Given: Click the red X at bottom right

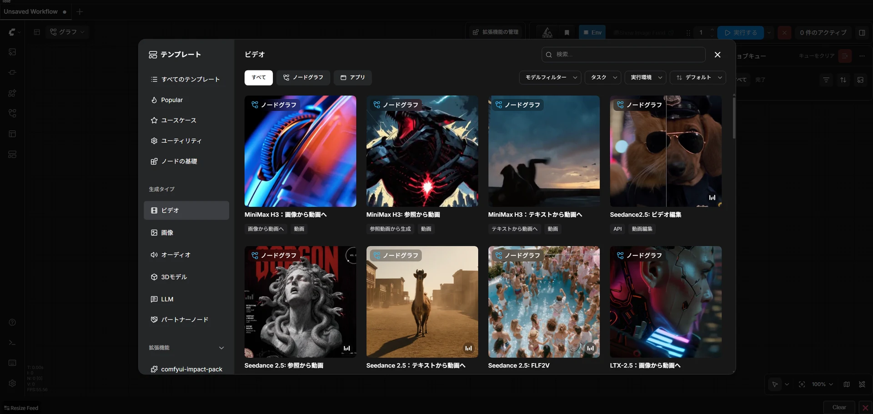Looking at the screenshot, I should point(865,408).
